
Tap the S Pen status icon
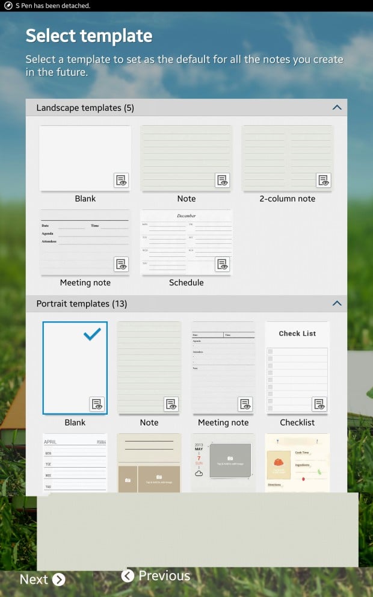point(8,5)
